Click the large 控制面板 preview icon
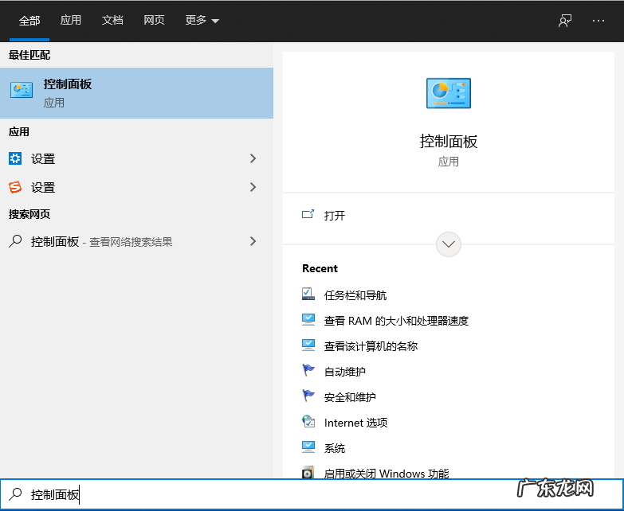Viewport: 624px width, 511px height. coord(449,93)
